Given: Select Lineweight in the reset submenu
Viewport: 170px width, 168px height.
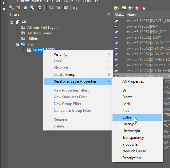Looking at the screenshot, I should (x=137, y=131).
